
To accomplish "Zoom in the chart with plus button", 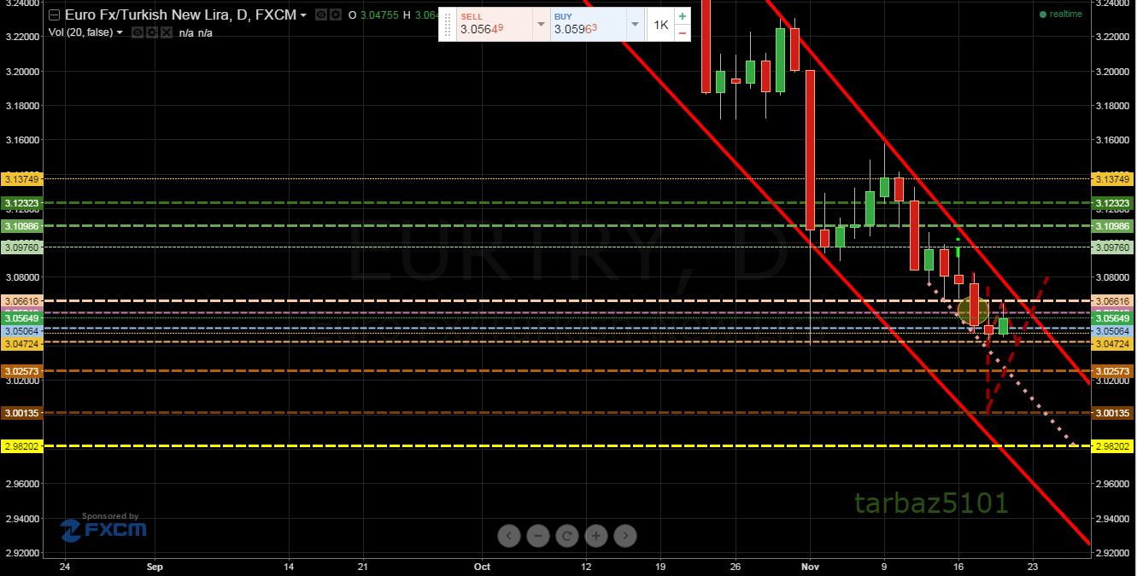I will pos(596,536).
